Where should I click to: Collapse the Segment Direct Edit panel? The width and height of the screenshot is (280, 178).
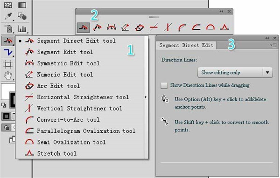tap(267, 38)
